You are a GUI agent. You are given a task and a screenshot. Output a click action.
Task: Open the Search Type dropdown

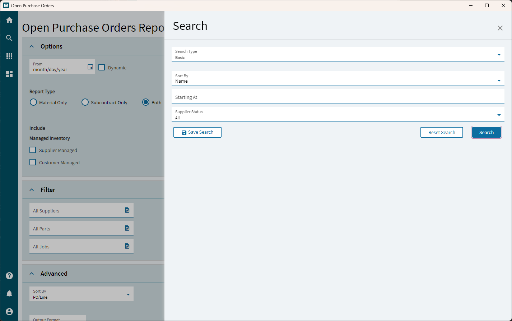(338, 54)
